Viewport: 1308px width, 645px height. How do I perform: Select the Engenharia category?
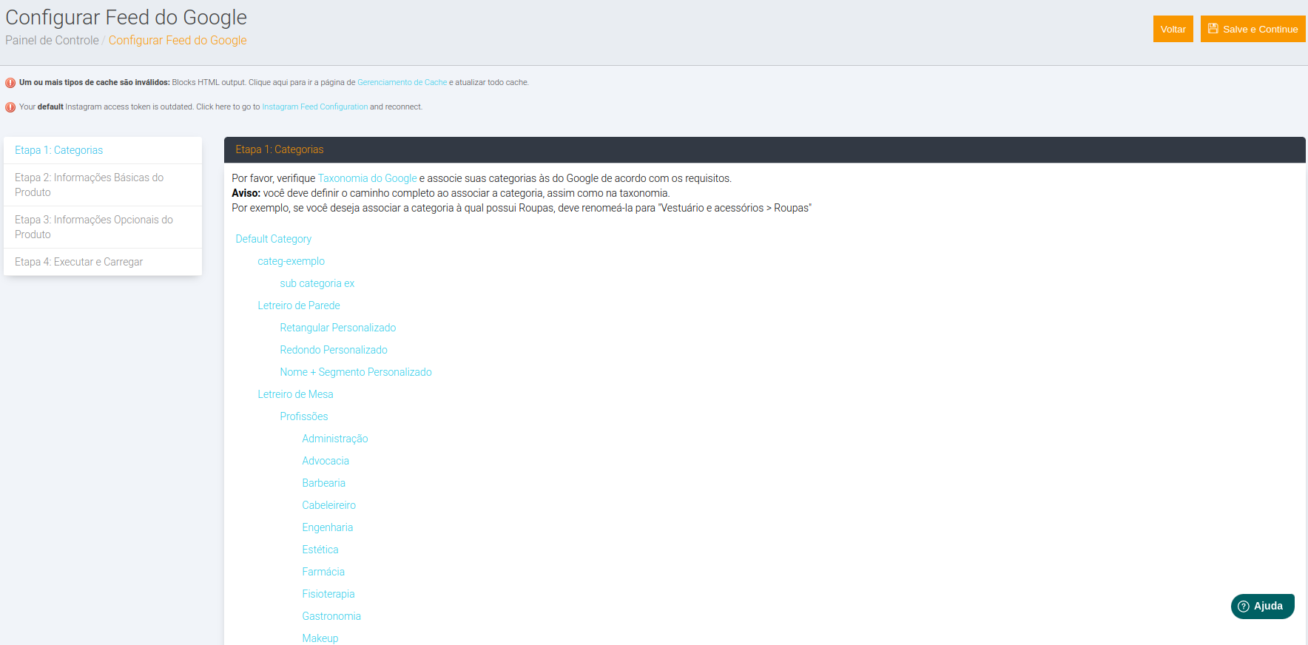(327, 527)
